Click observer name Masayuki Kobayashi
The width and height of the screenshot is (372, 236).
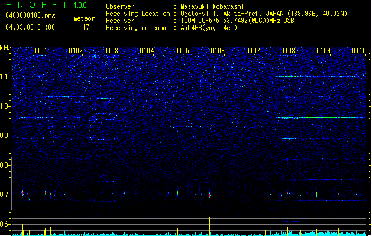212,6
